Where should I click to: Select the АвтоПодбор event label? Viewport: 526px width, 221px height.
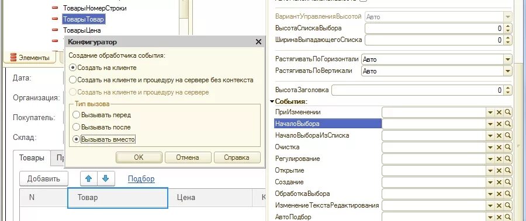click(293, 217)
